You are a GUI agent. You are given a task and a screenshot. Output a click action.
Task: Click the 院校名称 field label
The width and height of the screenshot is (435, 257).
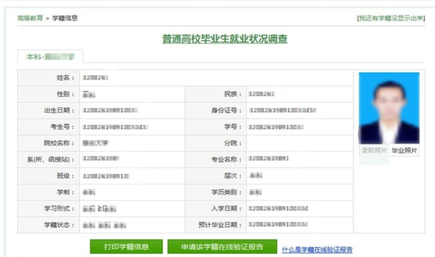60,143
